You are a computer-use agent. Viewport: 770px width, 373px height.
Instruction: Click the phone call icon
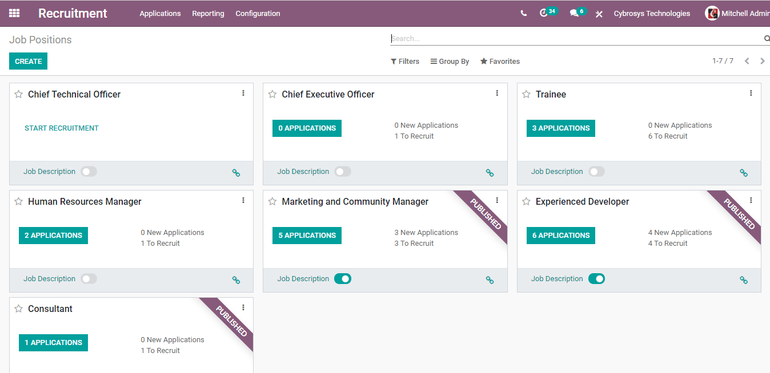coord(524,13)
